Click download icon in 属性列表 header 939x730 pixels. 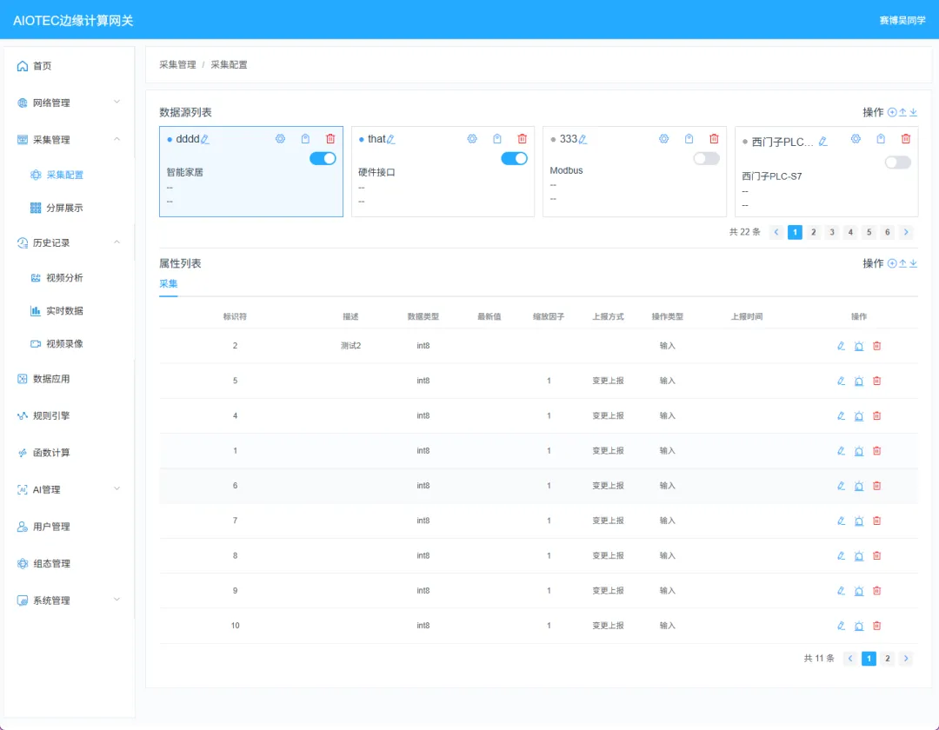(x=913, y=263)
